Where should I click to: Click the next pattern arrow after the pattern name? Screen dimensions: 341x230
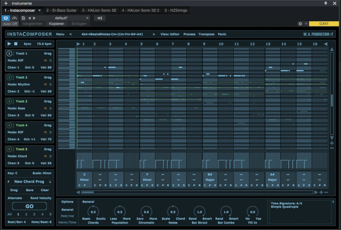pos(154,34)
